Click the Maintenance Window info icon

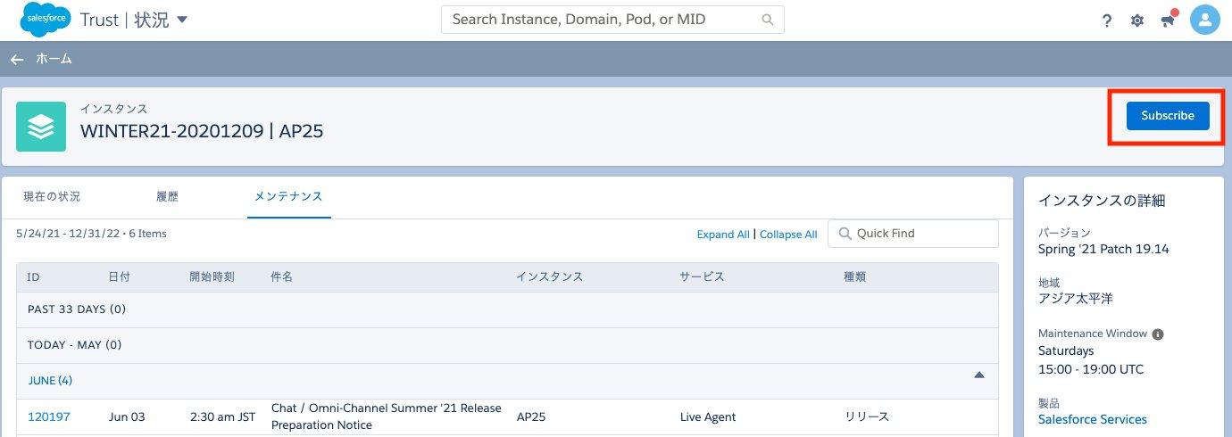[1158, 334]
